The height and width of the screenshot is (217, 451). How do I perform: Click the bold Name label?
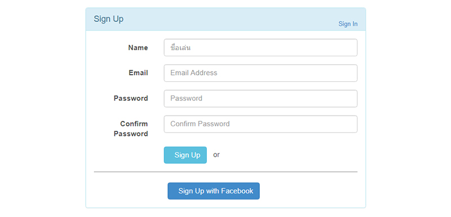coord(138,48)
